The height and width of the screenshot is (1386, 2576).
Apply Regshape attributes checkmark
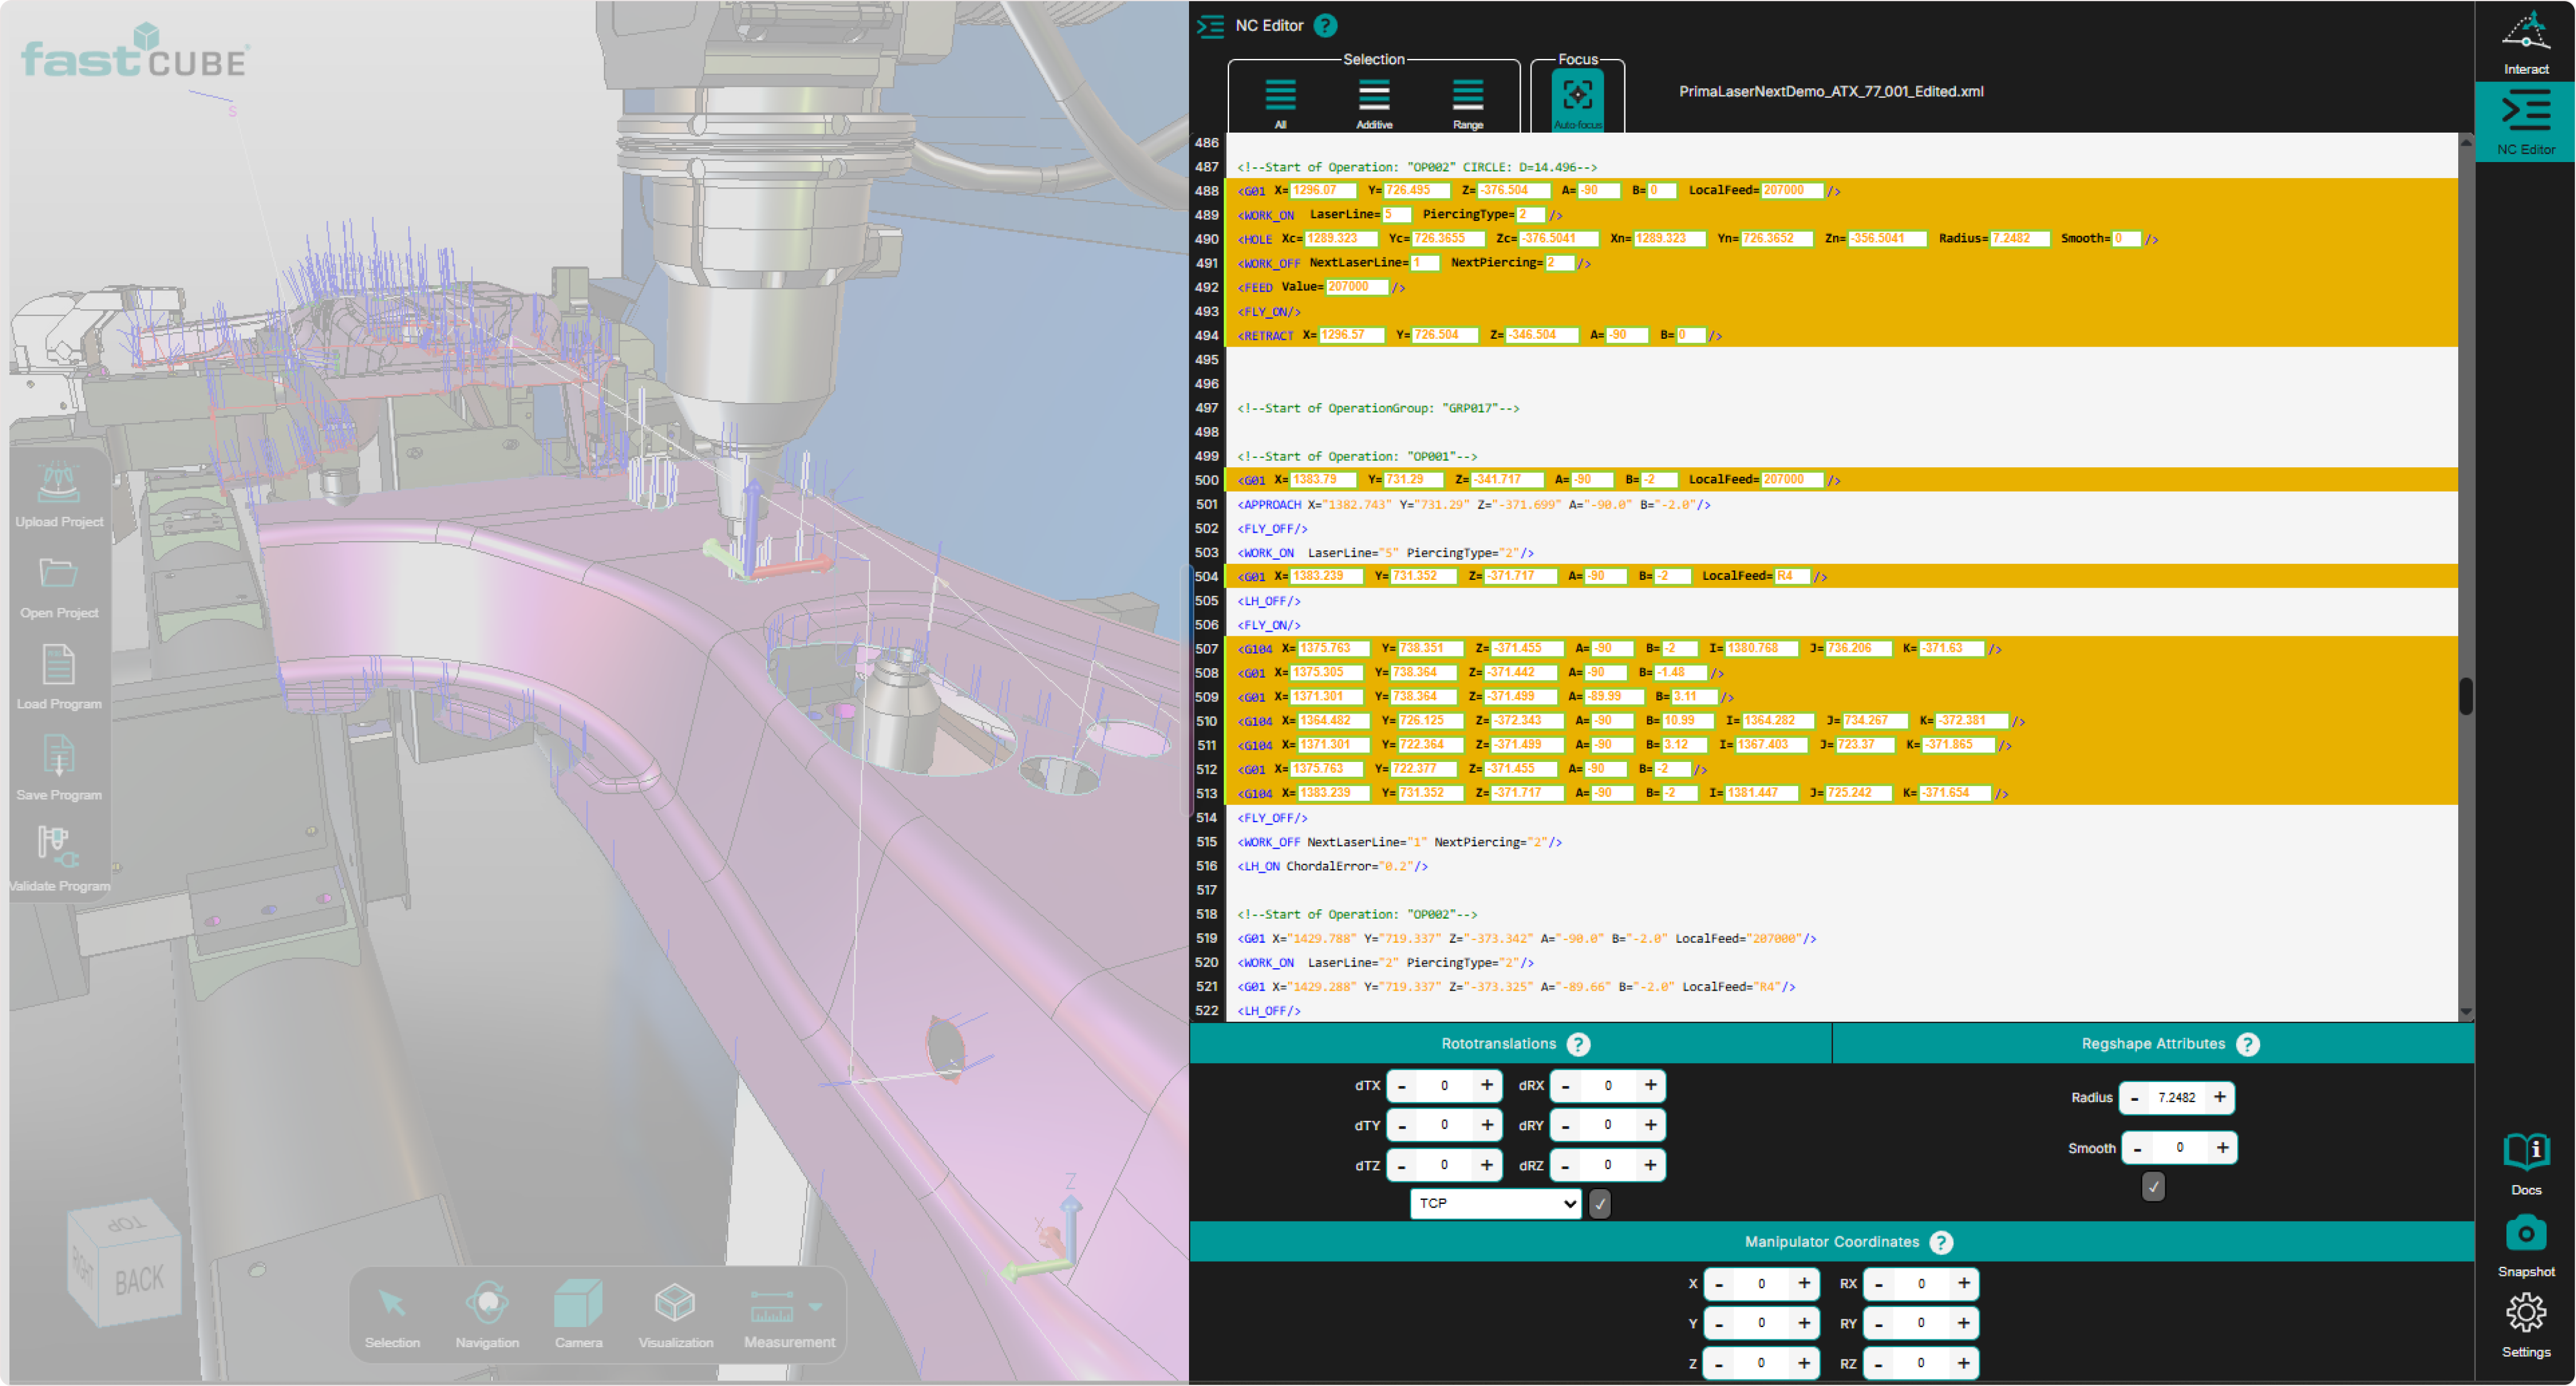coord(2153,1187)
